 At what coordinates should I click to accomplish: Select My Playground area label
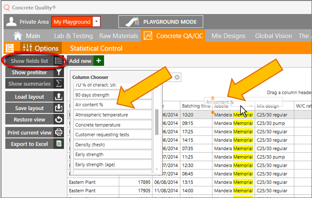(72, 22)
